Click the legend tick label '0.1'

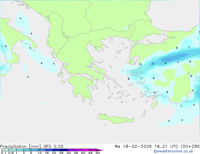pos(3,153)
